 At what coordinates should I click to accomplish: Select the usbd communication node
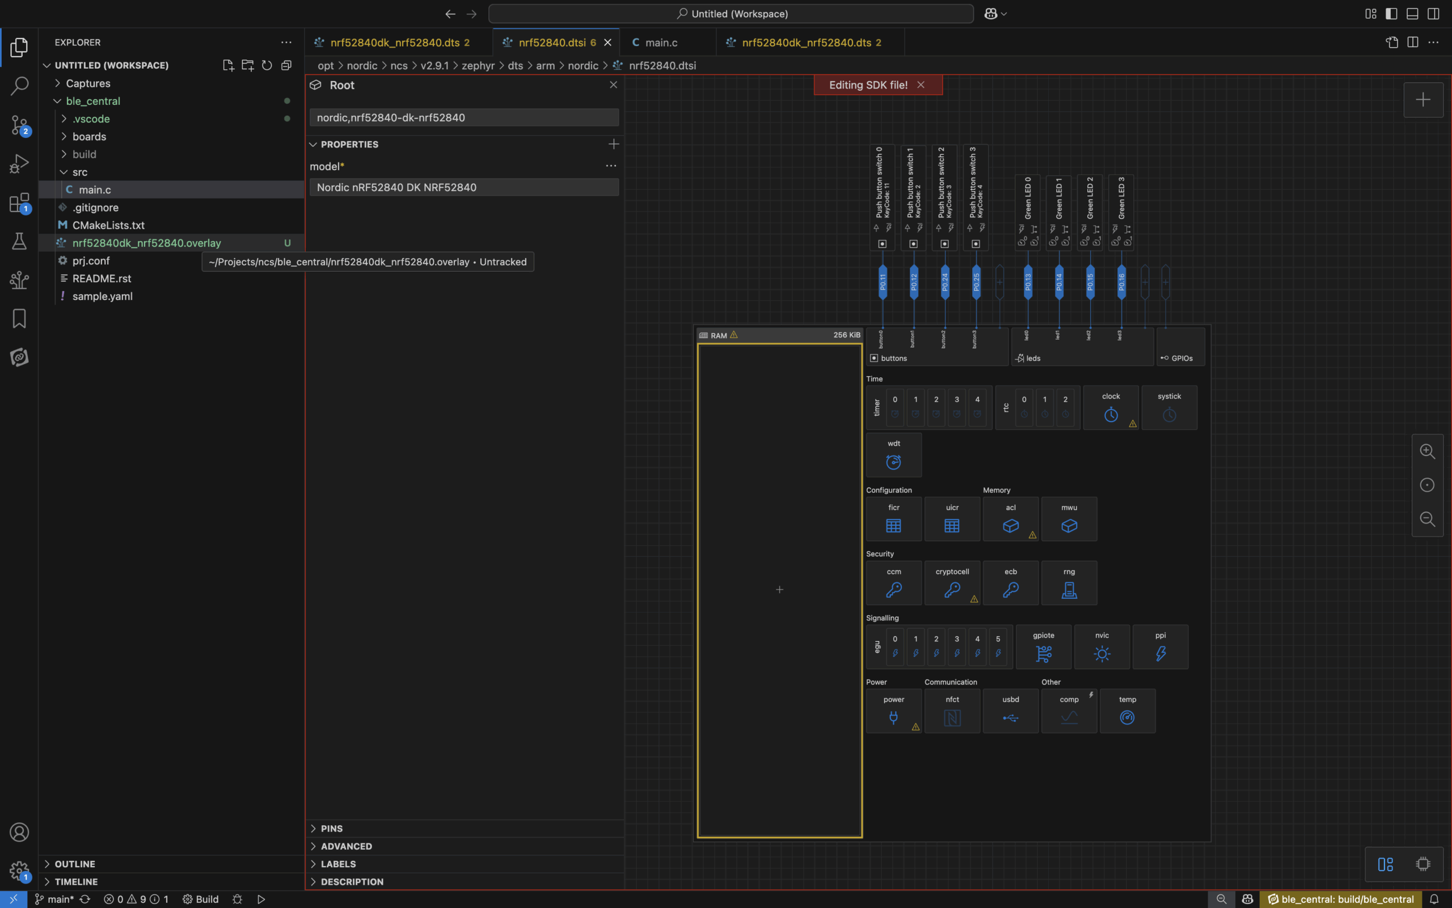coord(1010,711)
